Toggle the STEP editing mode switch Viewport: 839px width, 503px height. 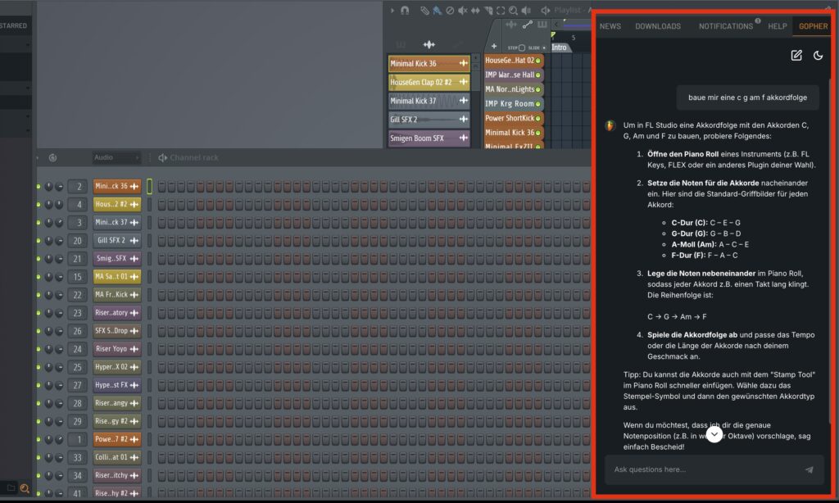click(x=521, y=48)
